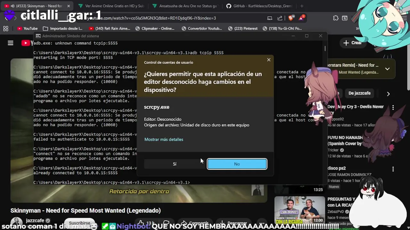
Task: Click the YouTube Crear button
Action: point(352,43)
